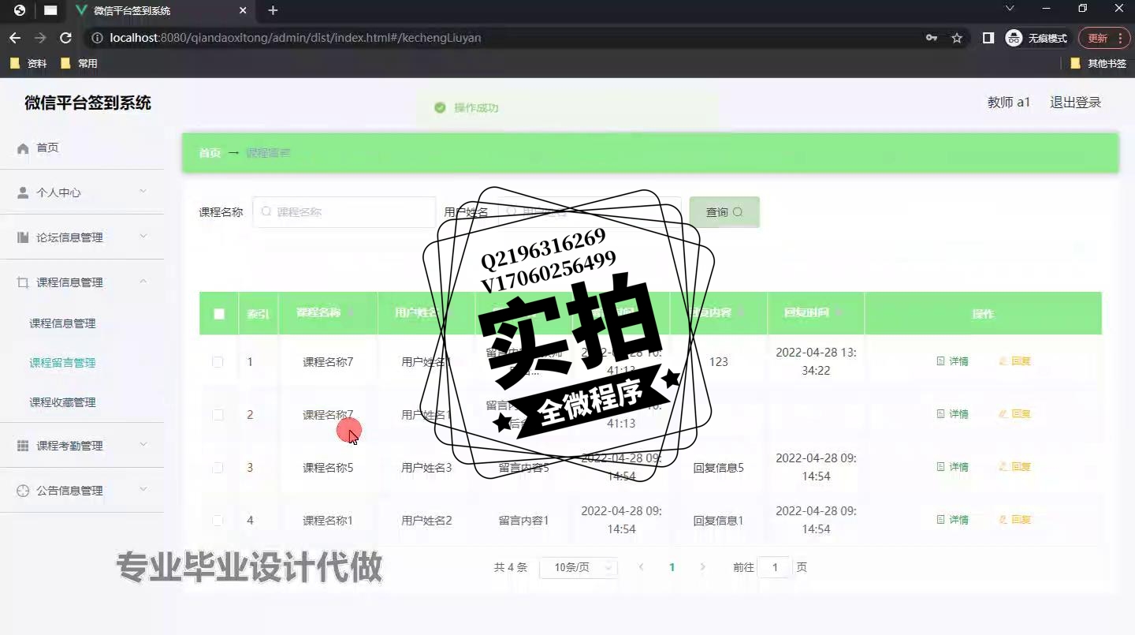This screenshot has height=635, width=1135.
Task: Open the 课程收藏管理 submenu item
Action: click(x=62, y=402)
